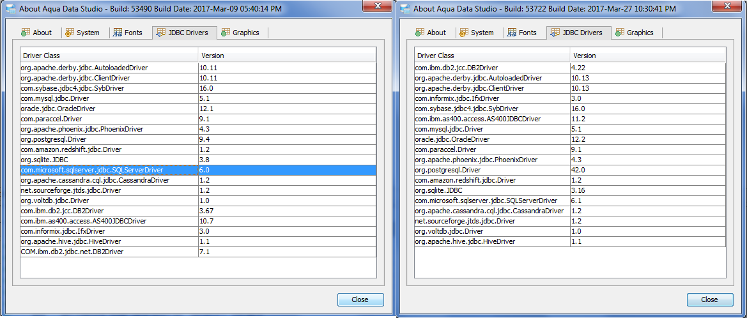
Task: Select JDBC Drivers tab in Build 53490 window
Action: point(185,33)
